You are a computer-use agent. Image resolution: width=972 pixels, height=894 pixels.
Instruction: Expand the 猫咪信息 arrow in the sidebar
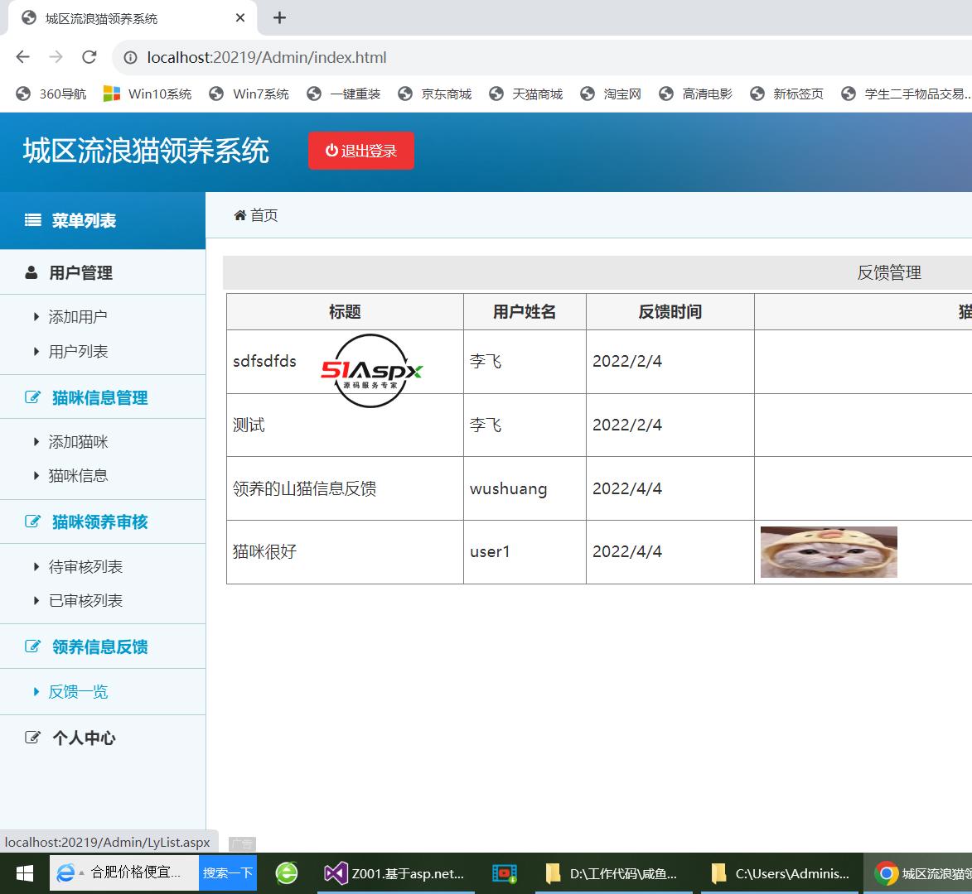pos(35,476)
